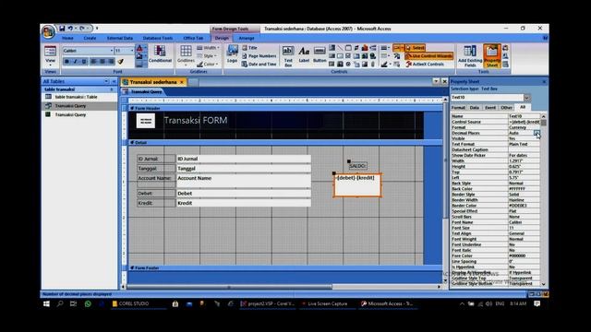Switch to the Arrange ribbon tab

click(247, 38)
